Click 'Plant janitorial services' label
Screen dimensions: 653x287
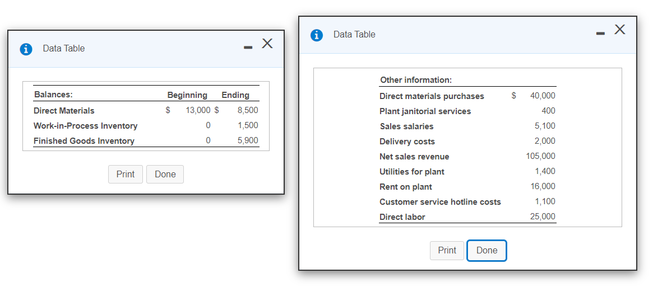coord(425,111)
